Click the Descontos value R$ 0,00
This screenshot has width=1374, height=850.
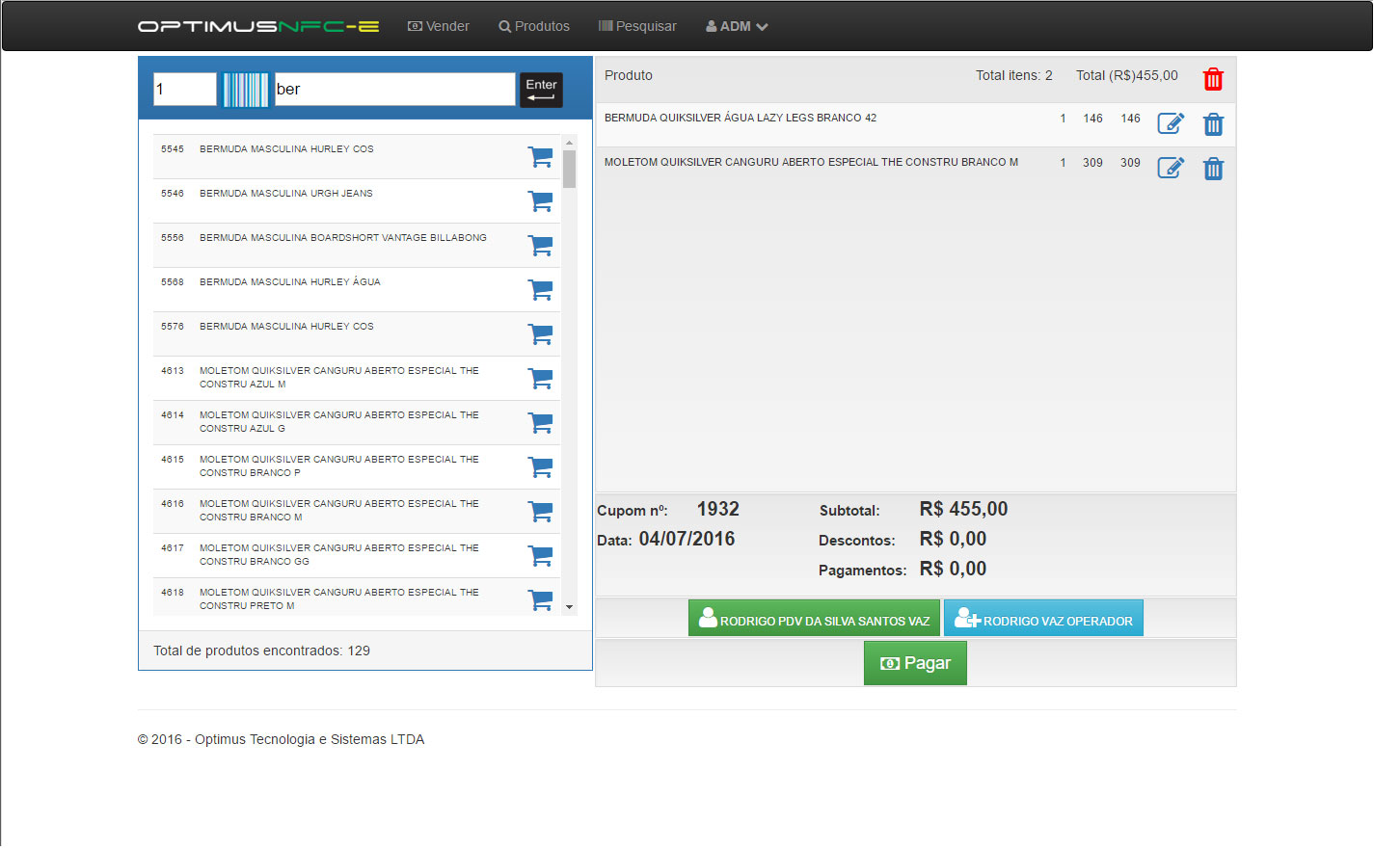click(953, 539)
